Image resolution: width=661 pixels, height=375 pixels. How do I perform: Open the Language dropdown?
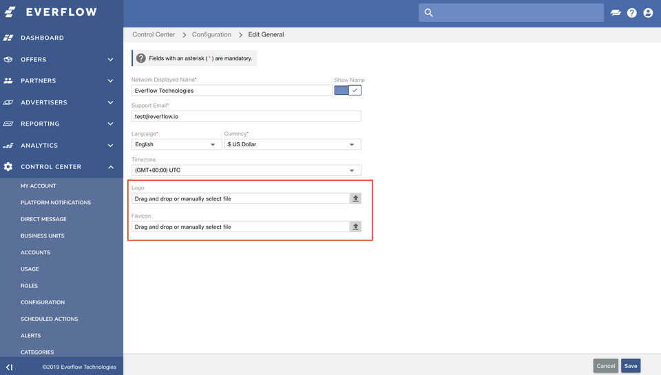[x=176, y=145]
